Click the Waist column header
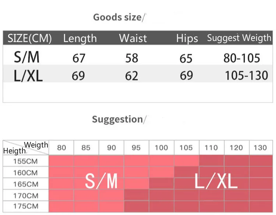Screen dimensions: 276x215 (x=133, y=38)
